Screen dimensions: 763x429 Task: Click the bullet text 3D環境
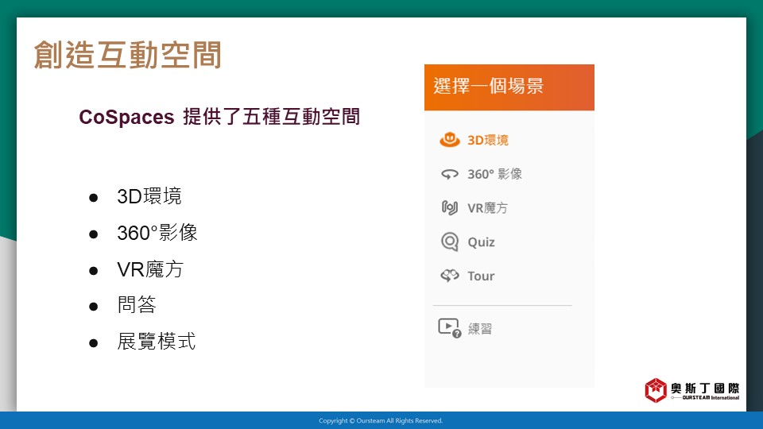(x=149, y=196)
